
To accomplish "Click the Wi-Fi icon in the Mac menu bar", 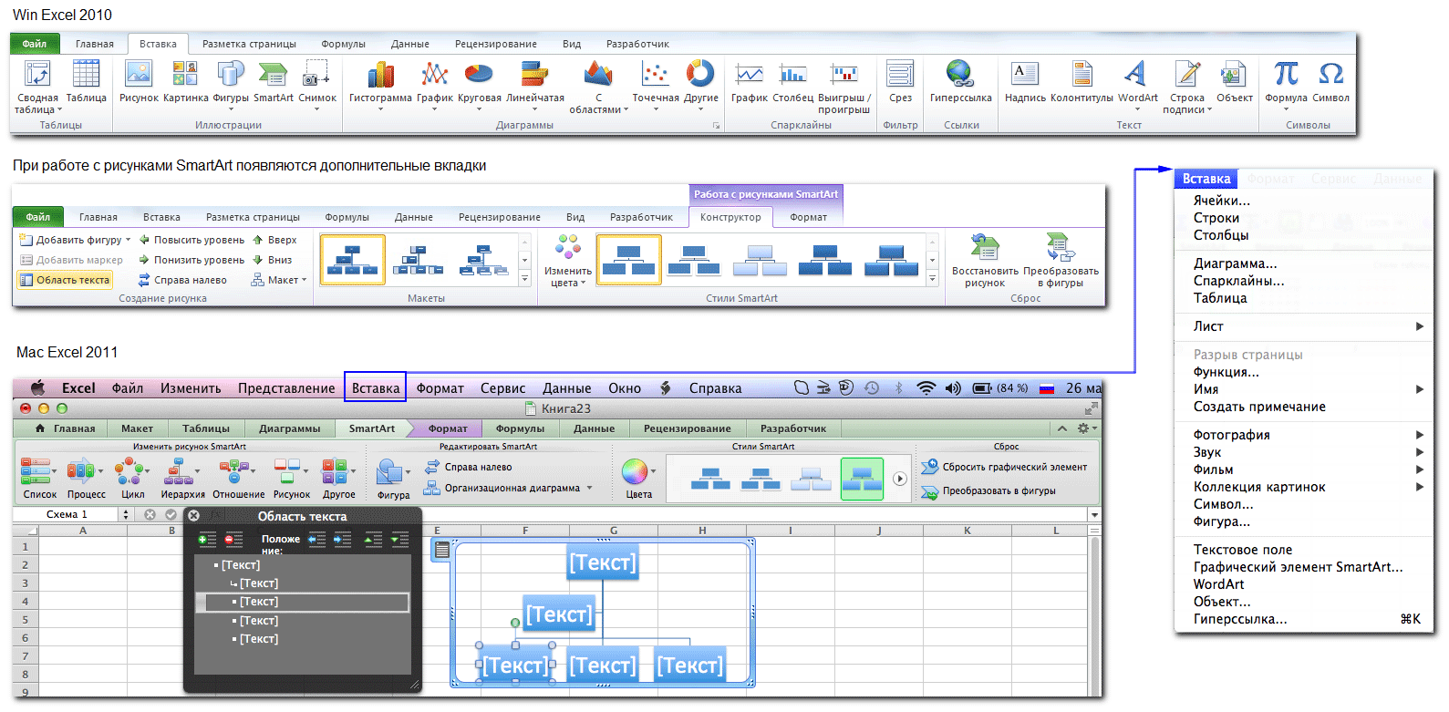I will tap(926, 387).
